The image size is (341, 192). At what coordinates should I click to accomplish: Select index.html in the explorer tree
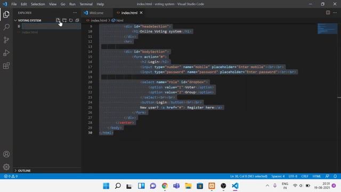[30, 32]
